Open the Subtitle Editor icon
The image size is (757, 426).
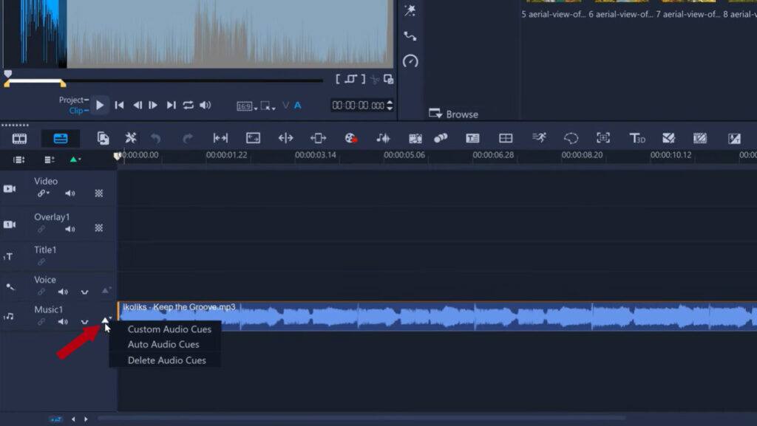tap(472, 138)
